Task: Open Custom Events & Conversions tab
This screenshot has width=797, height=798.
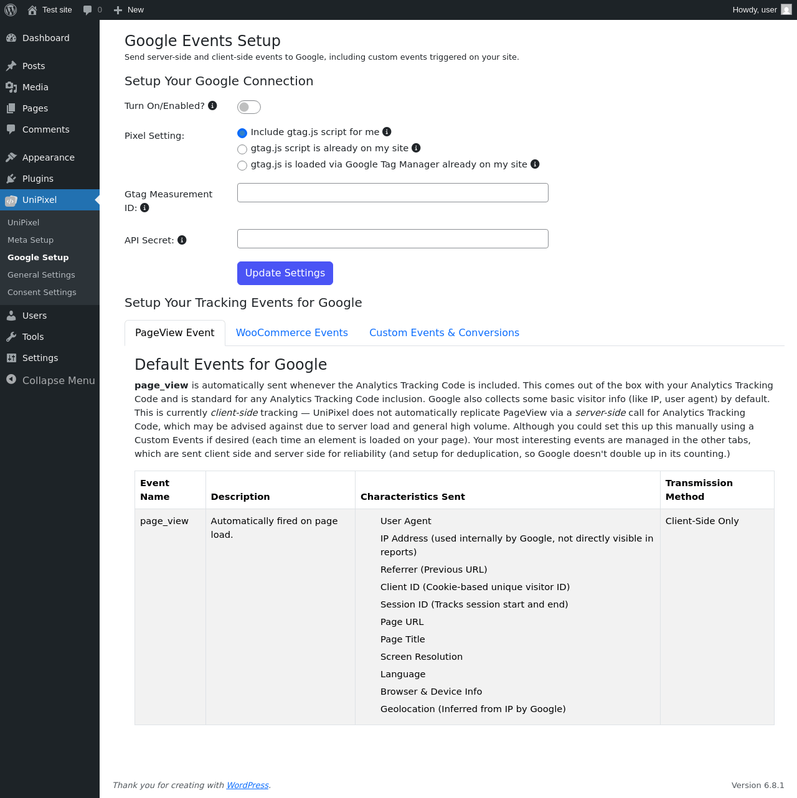Action: (x=444, y=333)
